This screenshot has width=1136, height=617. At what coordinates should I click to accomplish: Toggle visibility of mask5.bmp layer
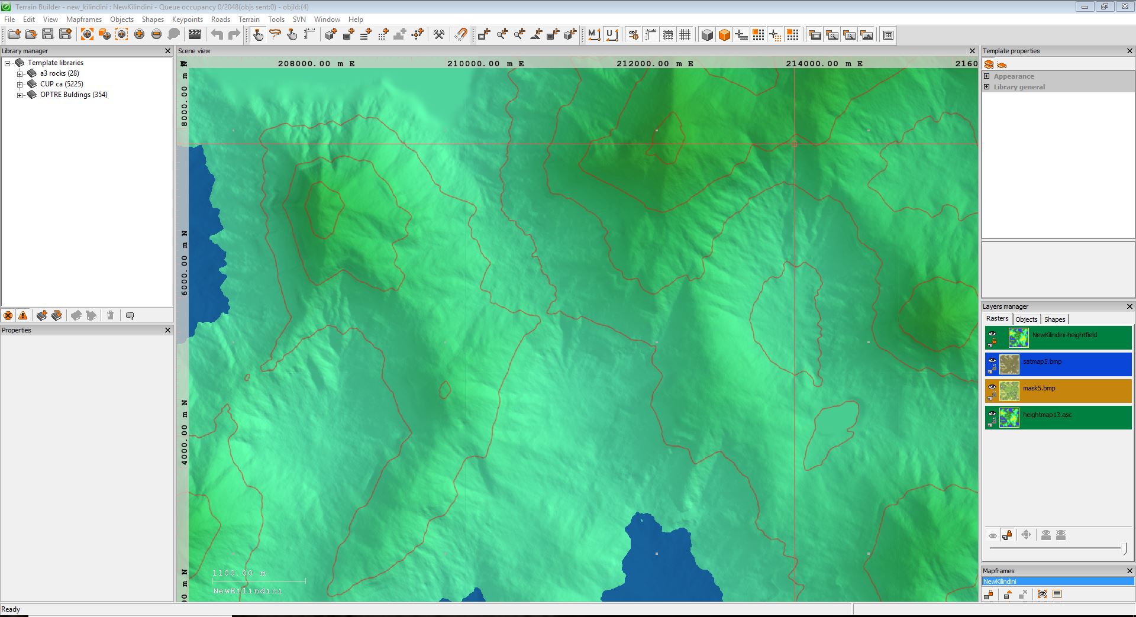[992, 387]
